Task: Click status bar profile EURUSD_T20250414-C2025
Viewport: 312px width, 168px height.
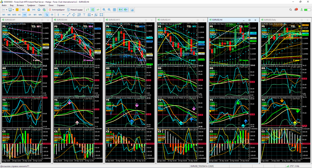Action: tap(202, 166)
